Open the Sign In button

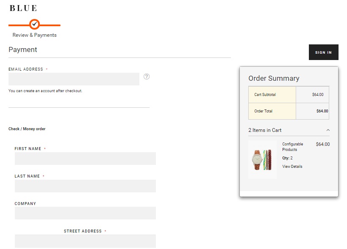[x=324, y=52]
